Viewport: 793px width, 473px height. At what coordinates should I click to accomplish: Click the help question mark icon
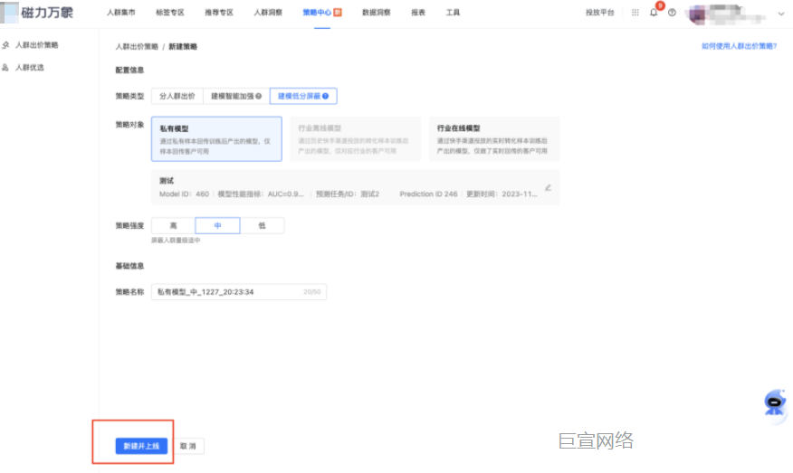672,13
